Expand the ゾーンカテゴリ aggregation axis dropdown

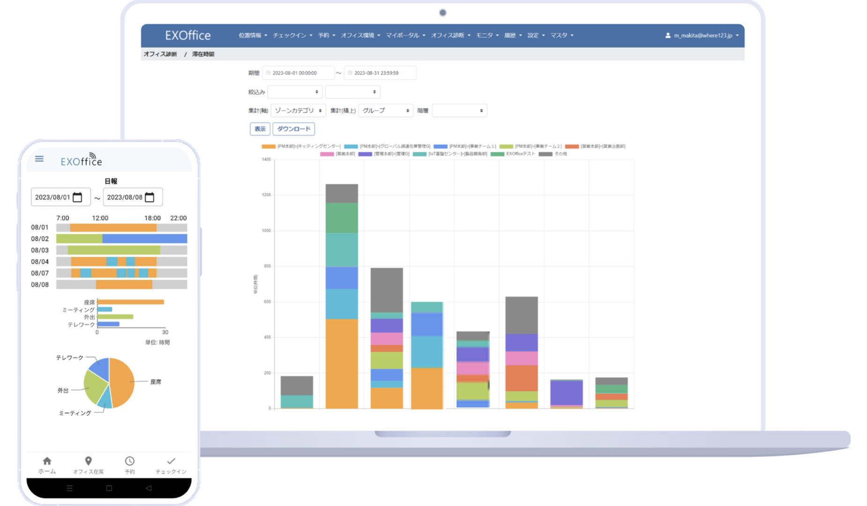[x=298, y=111]
